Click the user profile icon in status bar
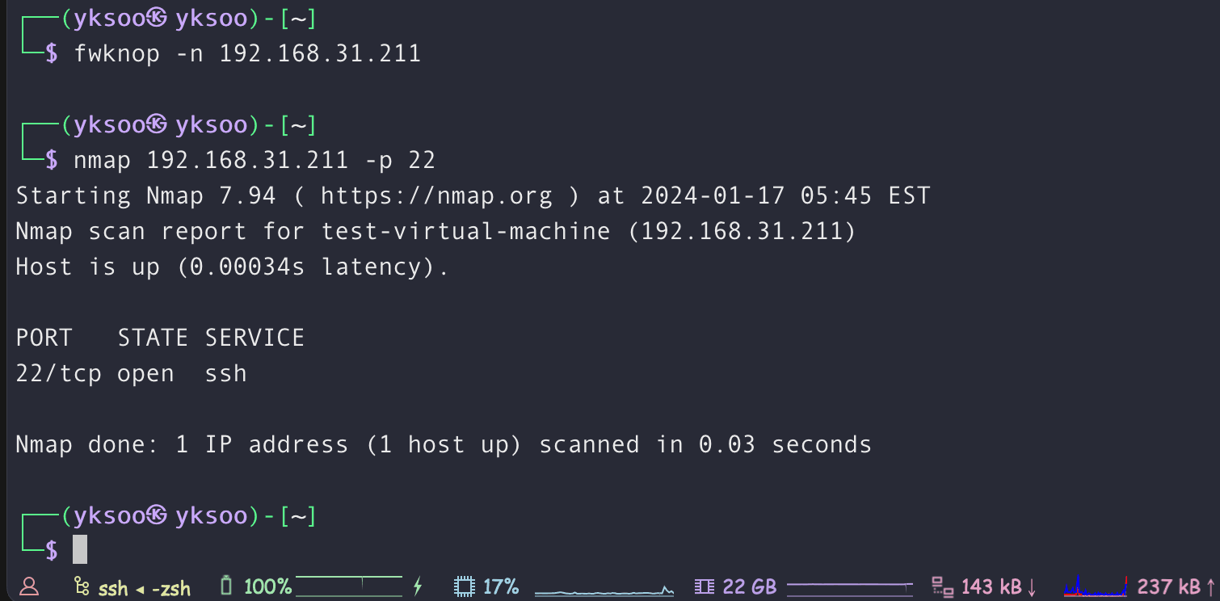Screen dimensions: 1220x601 (28, 586)
